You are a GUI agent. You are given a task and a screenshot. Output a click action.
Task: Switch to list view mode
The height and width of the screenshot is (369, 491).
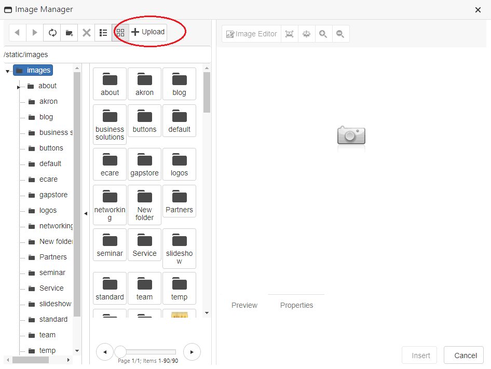(x=103, y=33)
